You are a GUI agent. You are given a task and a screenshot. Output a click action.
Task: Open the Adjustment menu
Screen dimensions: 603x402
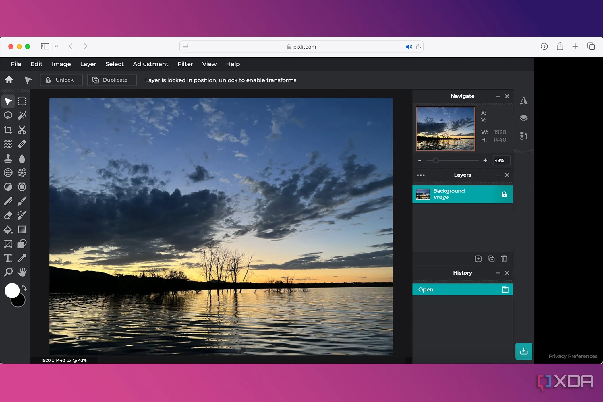(x=150, y=64)
